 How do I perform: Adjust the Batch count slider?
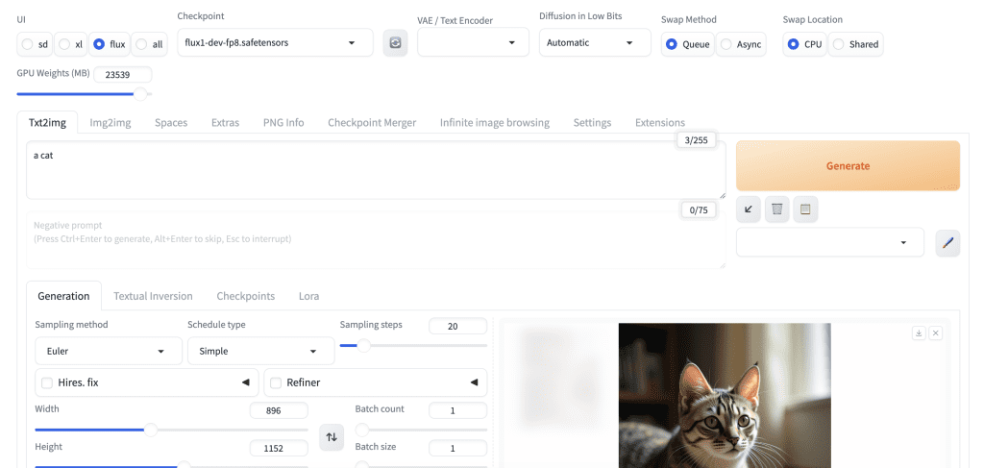point(421,430)
